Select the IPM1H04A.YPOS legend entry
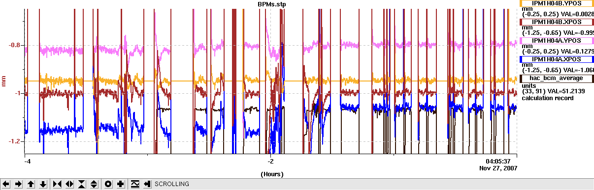Image resolution: width=594 pixels, height=190 pixels. (x=557, y=40)
